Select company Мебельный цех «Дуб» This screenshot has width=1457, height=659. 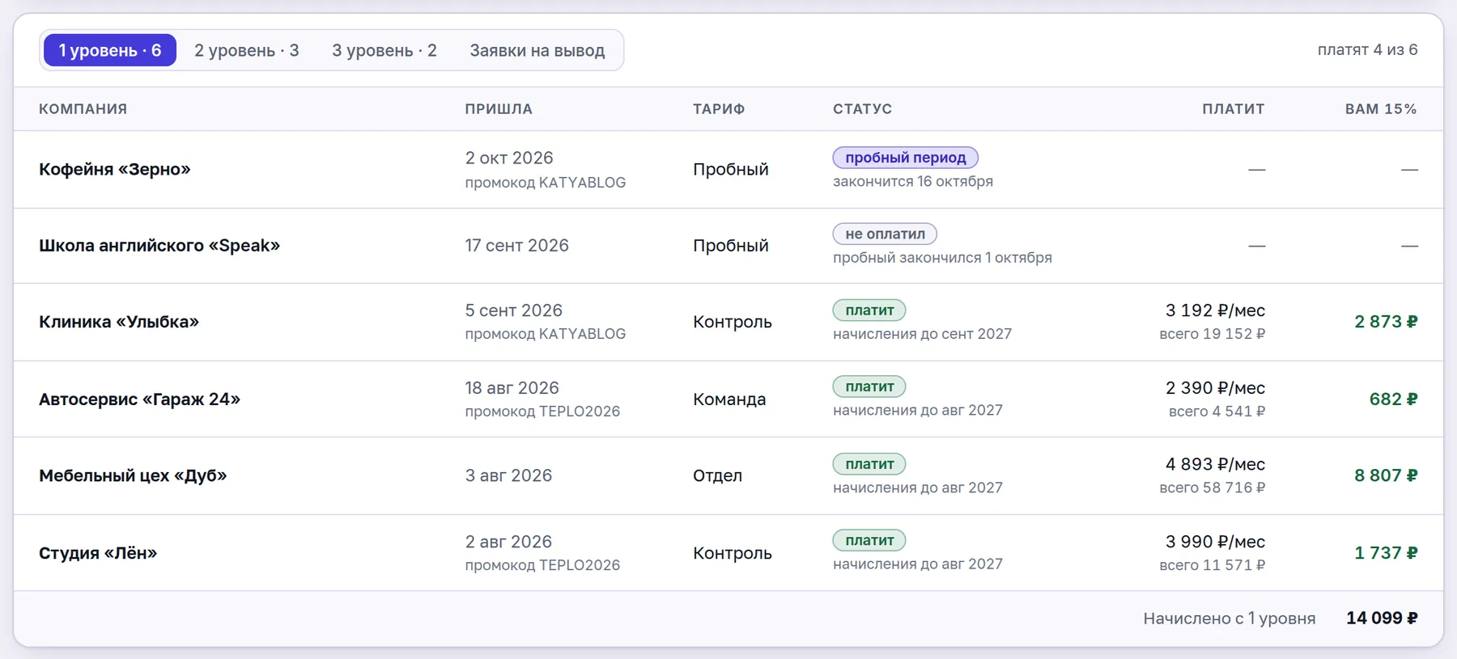tap(133, 475)
